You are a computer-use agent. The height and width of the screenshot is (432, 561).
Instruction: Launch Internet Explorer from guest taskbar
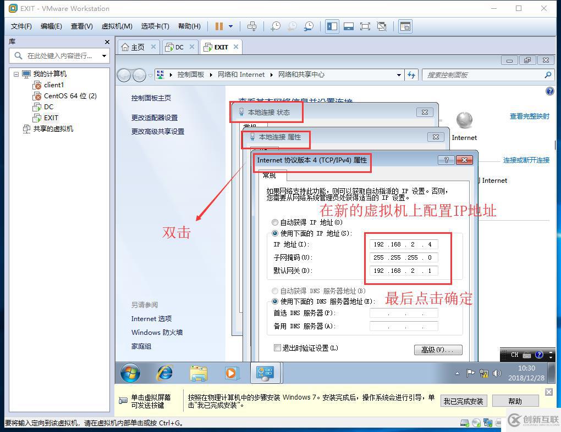(164, 373)
